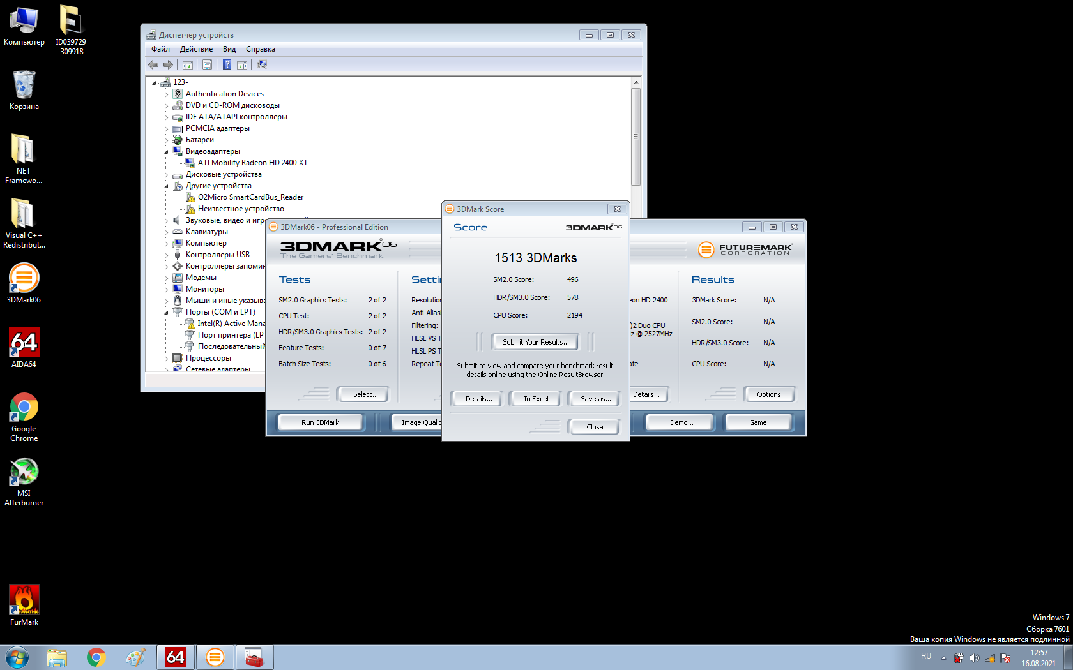This screenshot has width=1073, height=670.
Task: Expand Дисковые устройства node
Action: click(x=166, y=175)
